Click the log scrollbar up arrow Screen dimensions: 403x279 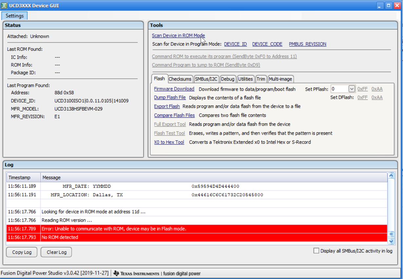(391, 176)
